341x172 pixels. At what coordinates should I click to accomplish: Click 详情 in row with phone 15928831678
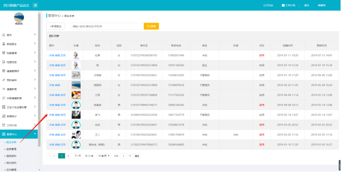52,125
